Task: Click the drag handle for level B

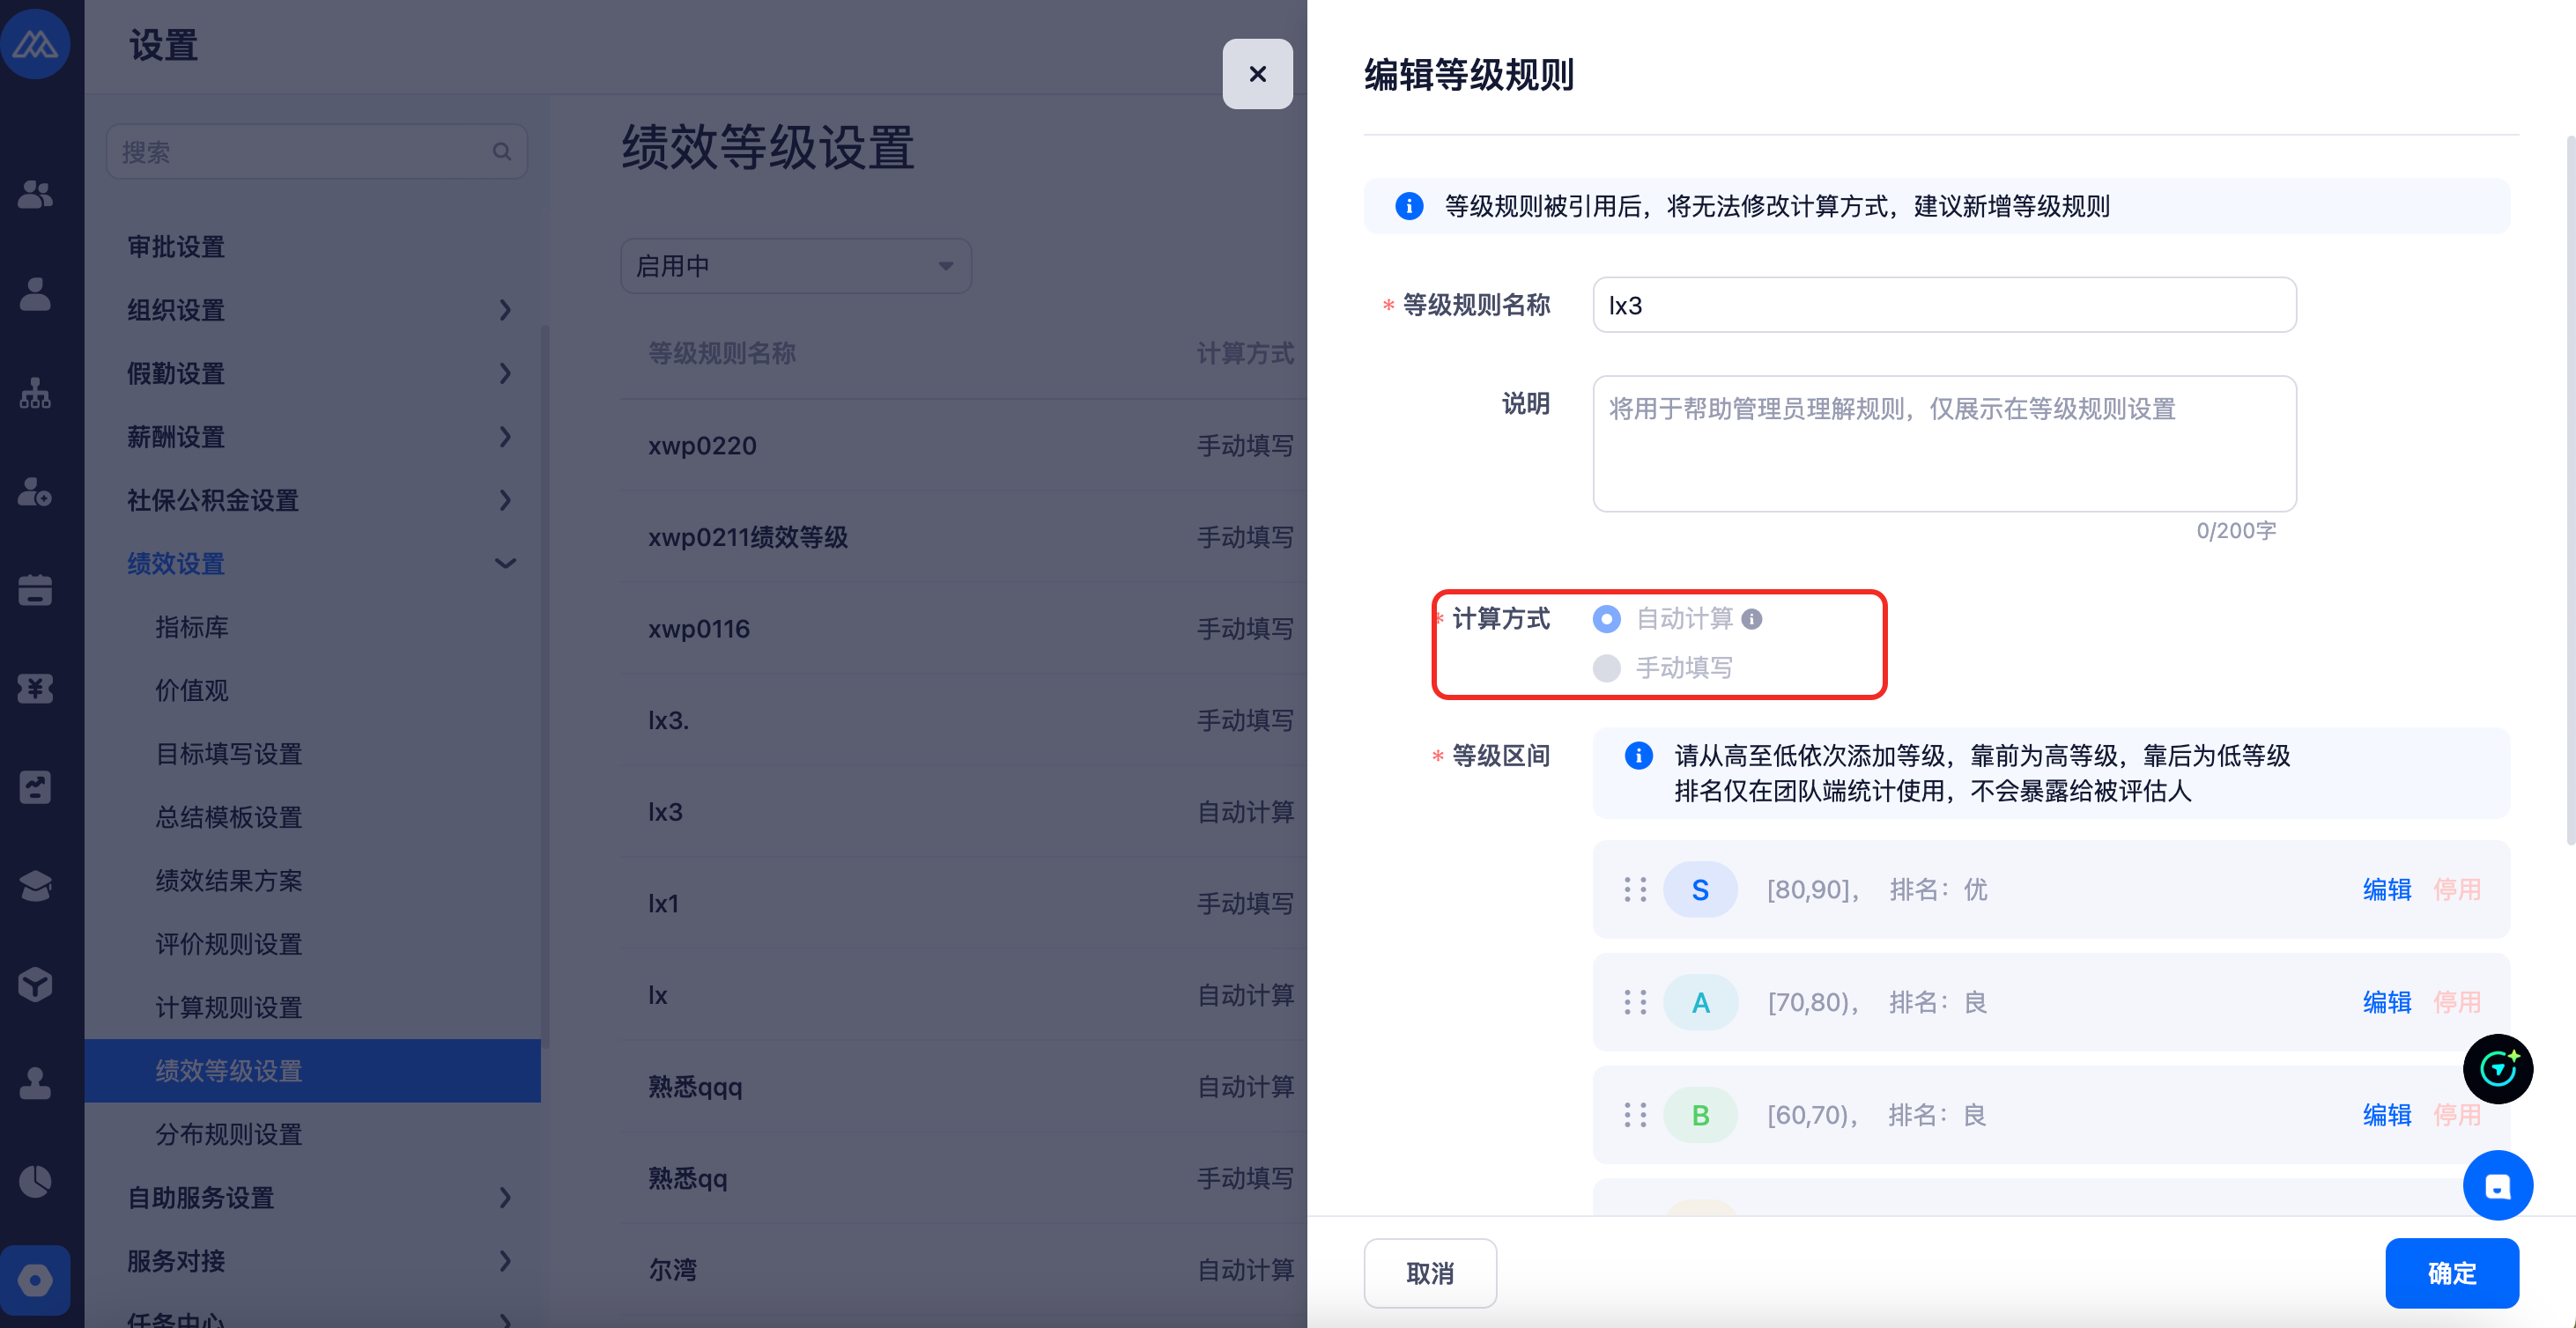Action: pyautogui.click(x=1635, y=1115)
